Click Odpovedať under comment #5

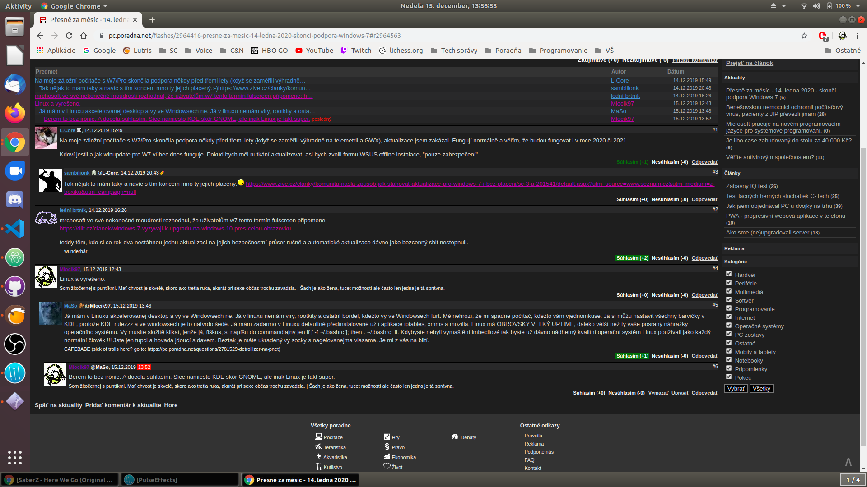tap(704, 356)
